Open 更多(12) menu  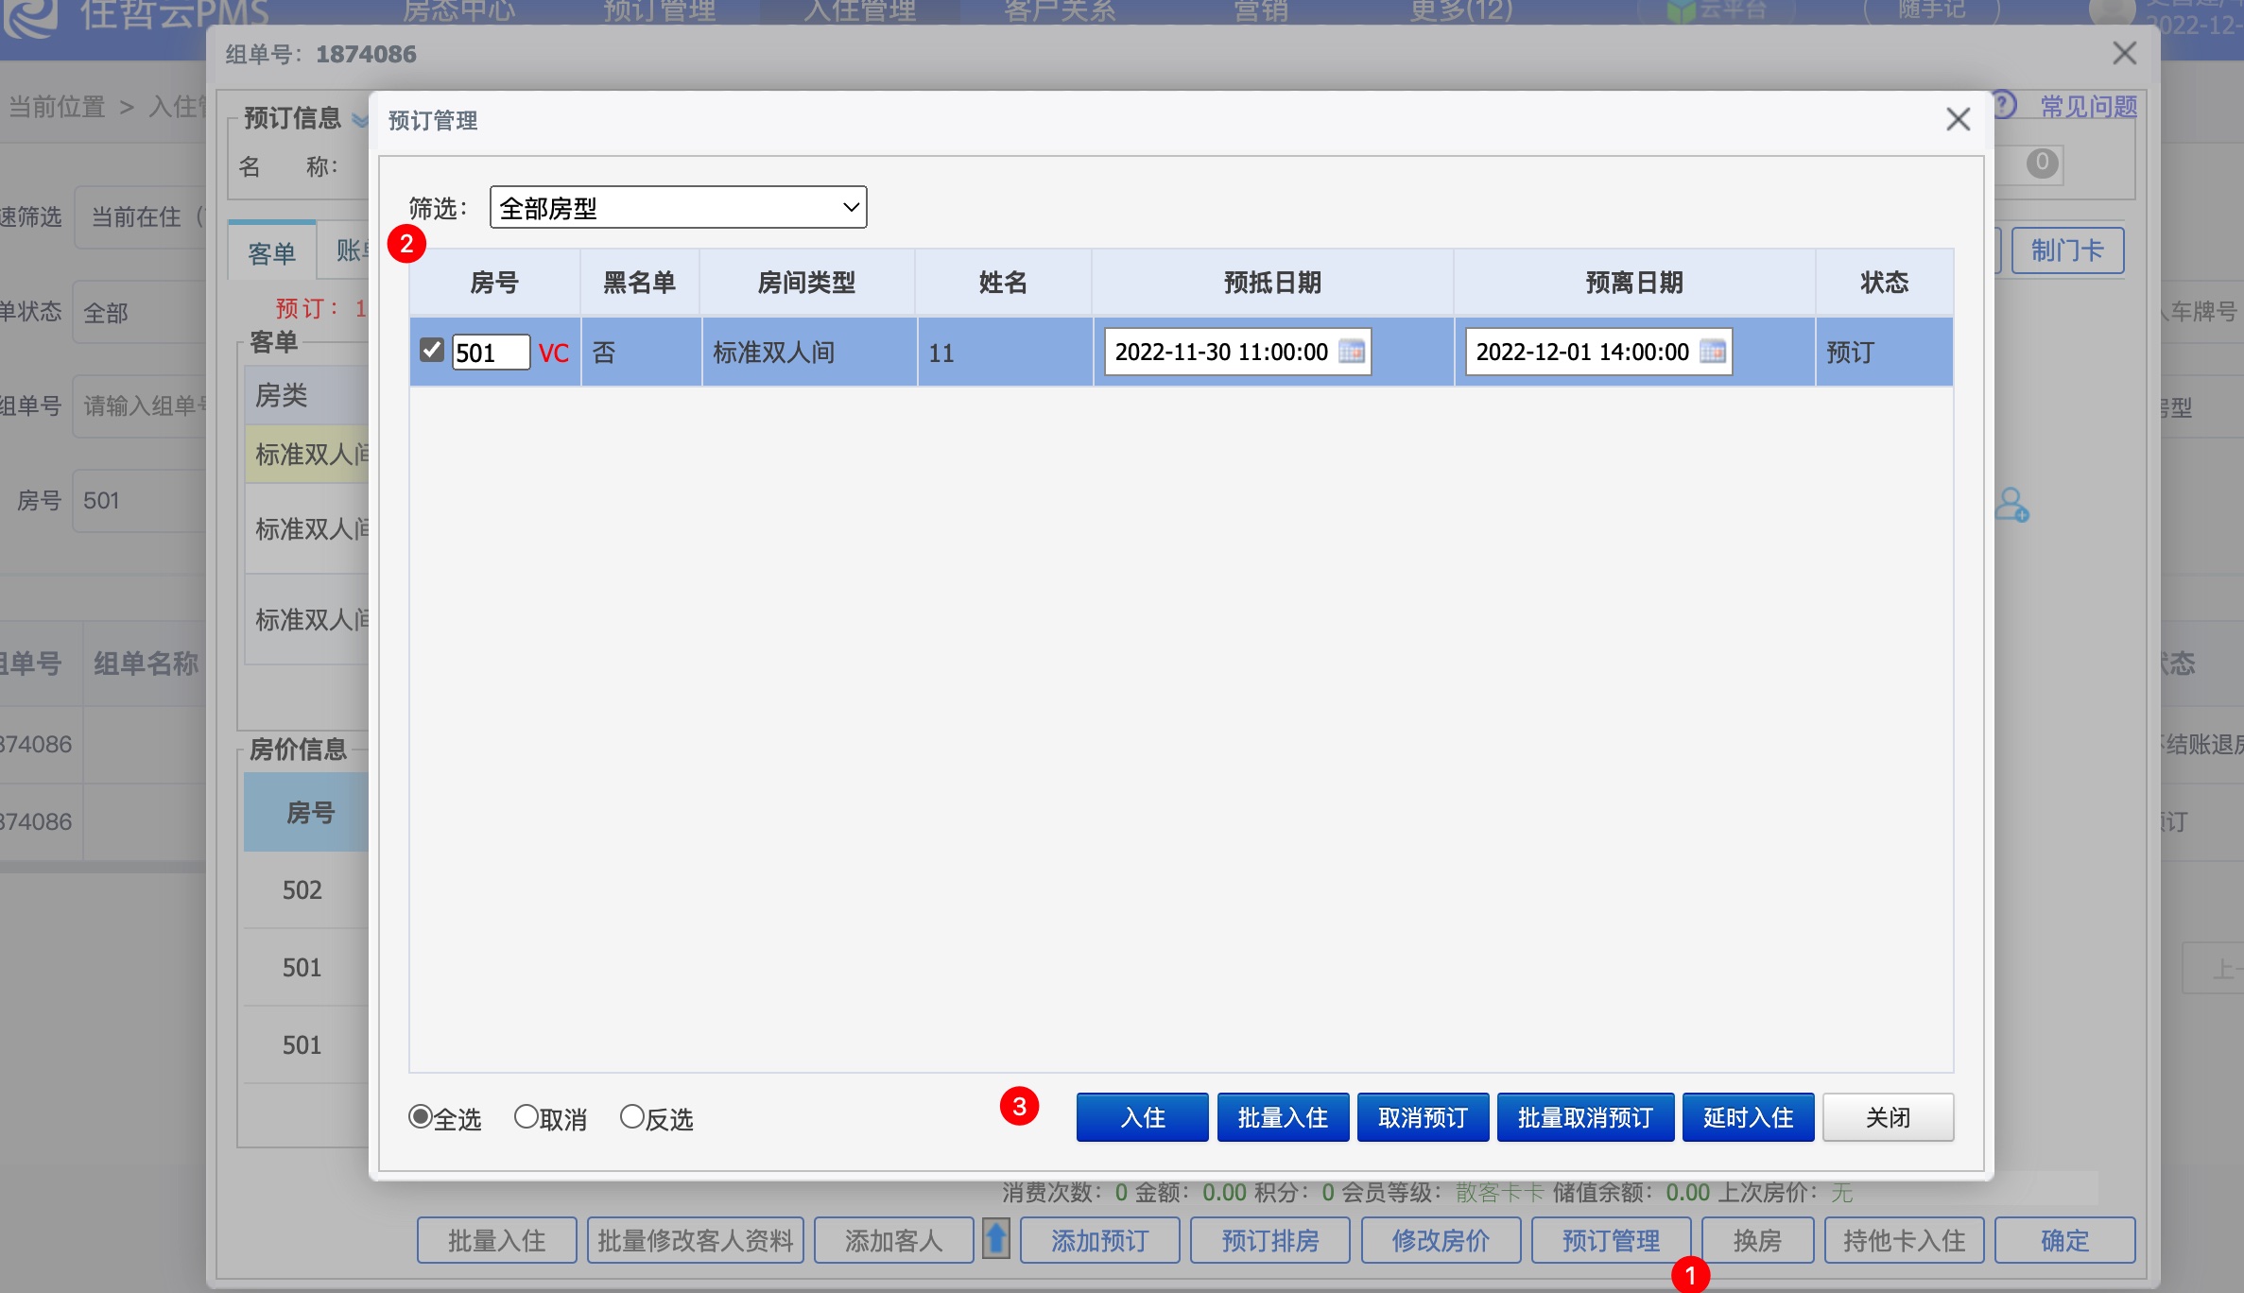coord(1461,11)
